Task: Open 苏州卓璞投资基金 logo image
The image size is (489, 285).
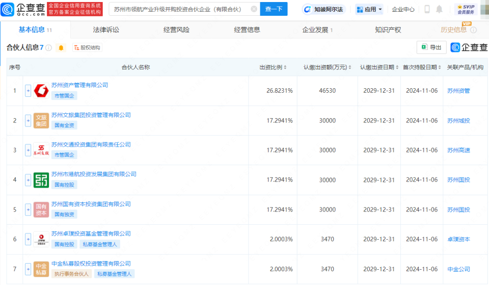Action: pos(41,239)
